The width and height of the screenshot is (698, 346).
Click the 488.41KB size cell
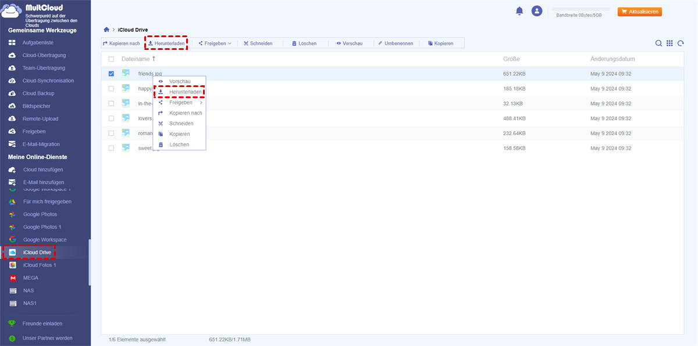514,118
